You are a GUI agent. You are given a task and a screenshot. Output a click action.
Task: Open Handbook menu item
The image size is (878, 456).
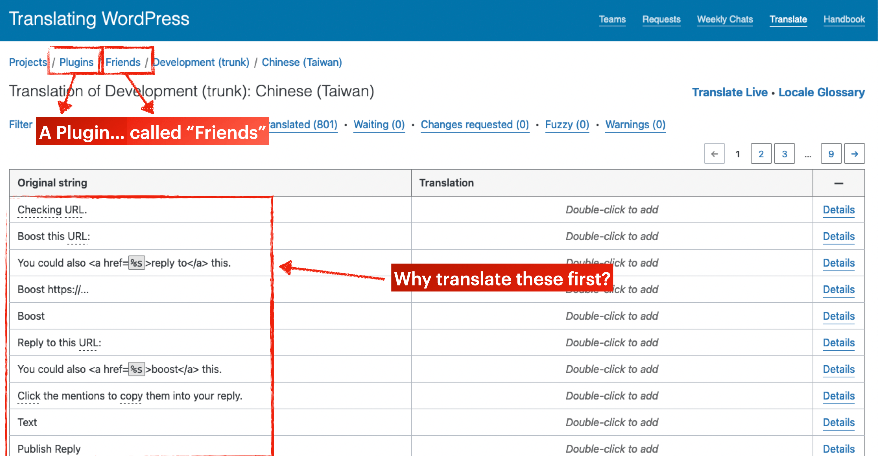(844, 20)
